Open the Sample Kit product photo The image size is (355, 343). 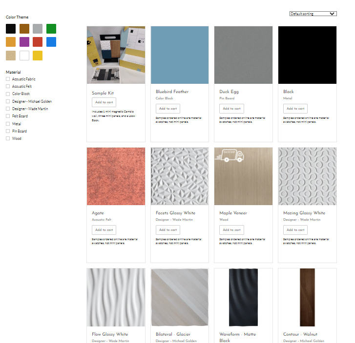point(116,55)
